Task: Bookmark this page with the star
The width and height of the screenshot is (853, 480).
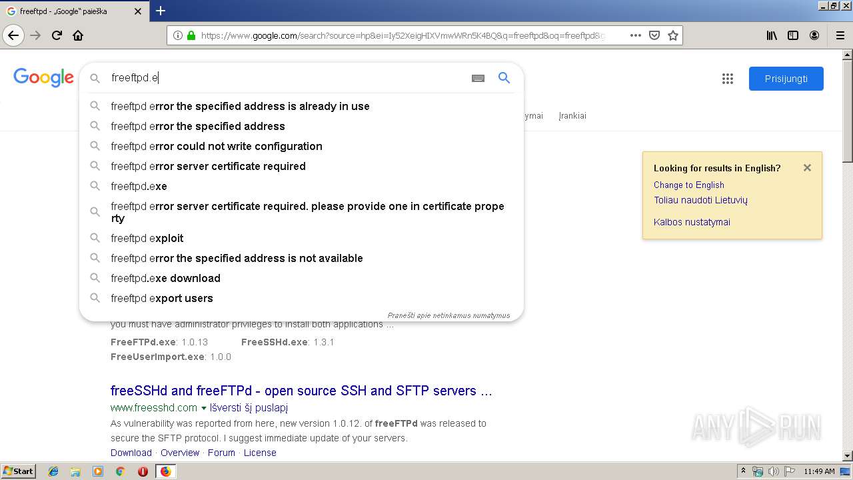Action: click(673, 35)
